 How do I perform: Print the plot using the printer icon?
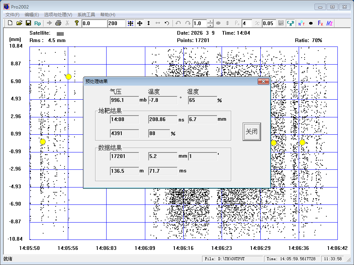[x=58, y=23]
